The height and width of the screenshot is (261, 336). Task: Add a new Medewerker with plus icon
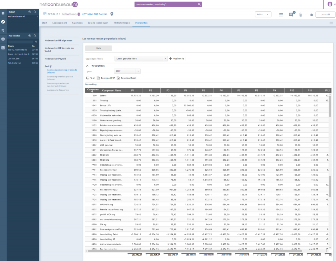[x=30, y=36]
